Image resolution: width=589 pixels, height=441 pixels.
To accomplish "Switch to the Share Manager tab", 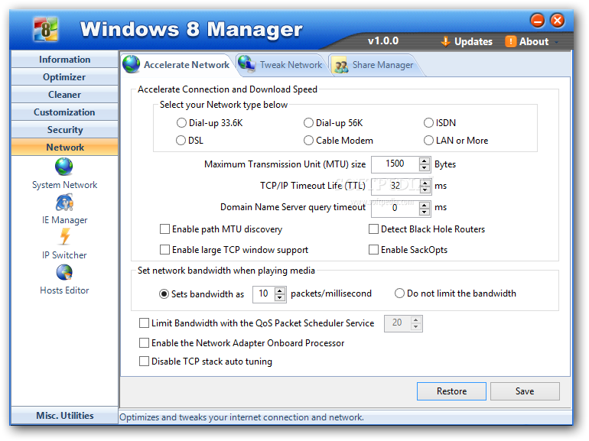I will 374,65.
